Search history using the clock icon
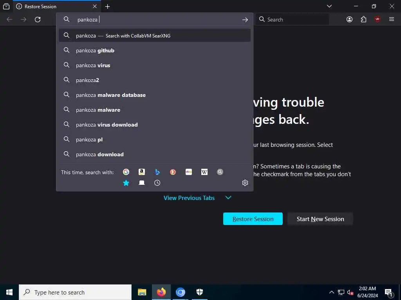This screenshot has height=300, width=401. (157, 183)
